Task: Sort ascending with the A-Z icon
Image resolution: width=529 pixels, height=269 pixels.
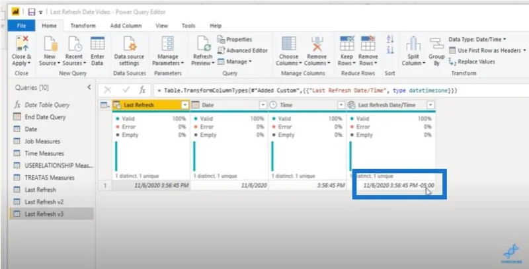Action: pyautogui.click(x=390, y=39)
